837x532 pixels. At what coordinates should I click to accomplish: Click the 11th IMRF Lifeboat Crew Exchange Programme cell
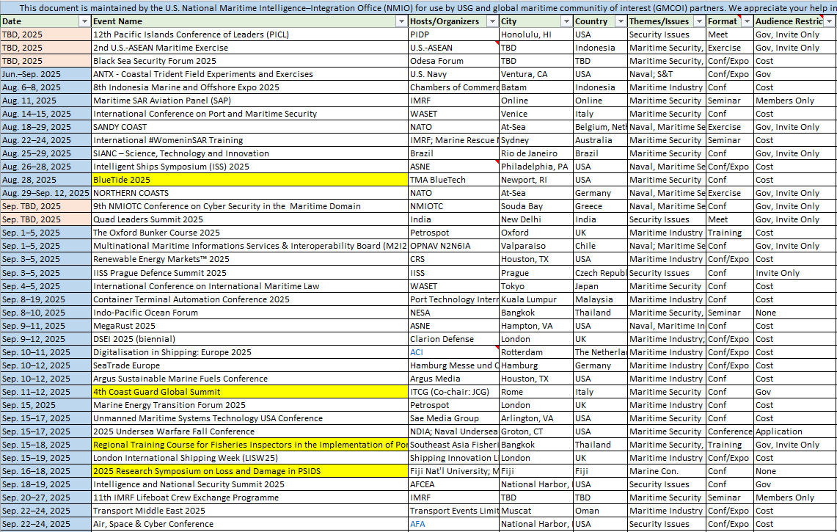point(250,498)
